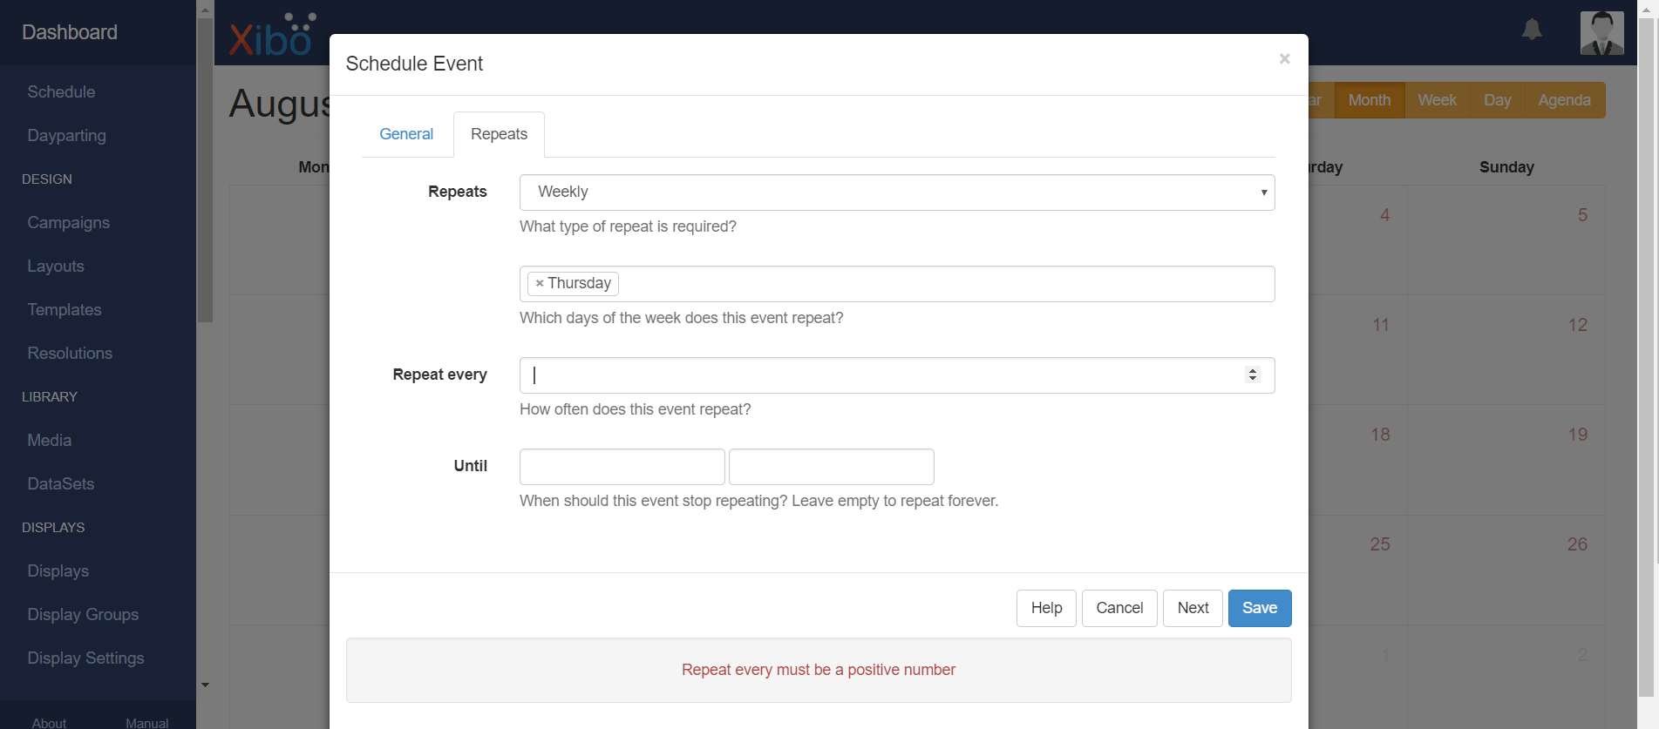Screen dimensions: 1659x729
Task: Click the Until time field
Action: (832, 467)
